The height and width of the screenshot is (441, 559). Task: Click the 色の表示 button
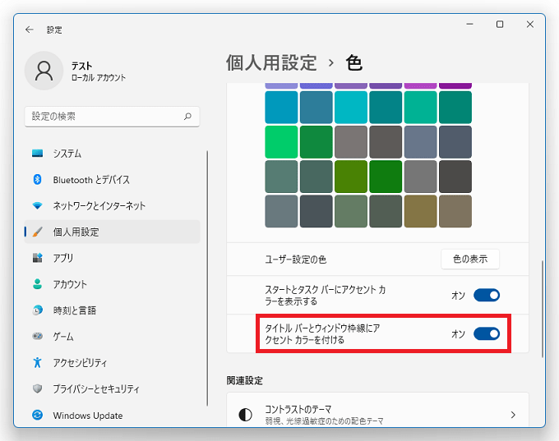click(x=470, y=259)
